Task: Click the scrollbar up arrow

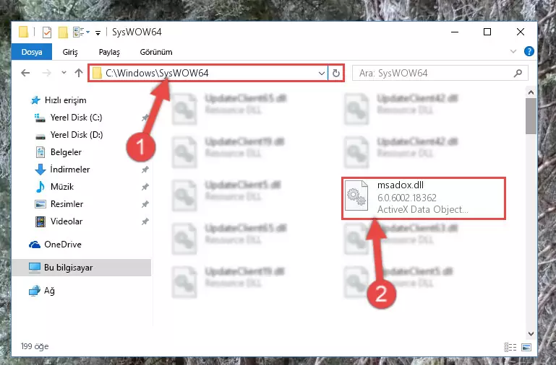Action: point(531,92)
